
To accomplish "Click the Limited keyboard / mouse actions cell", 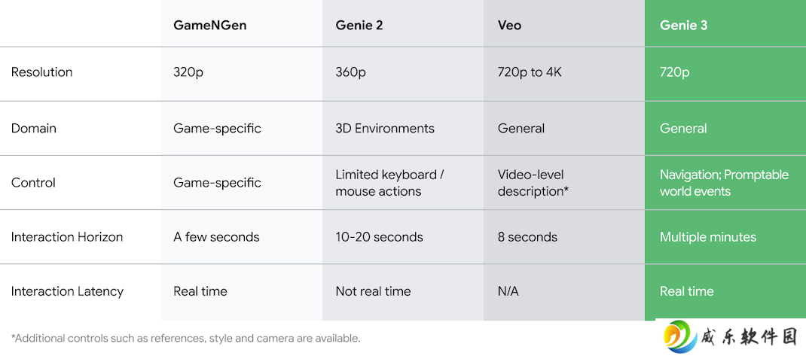I will pyautogui.click(x=389, y=183).
